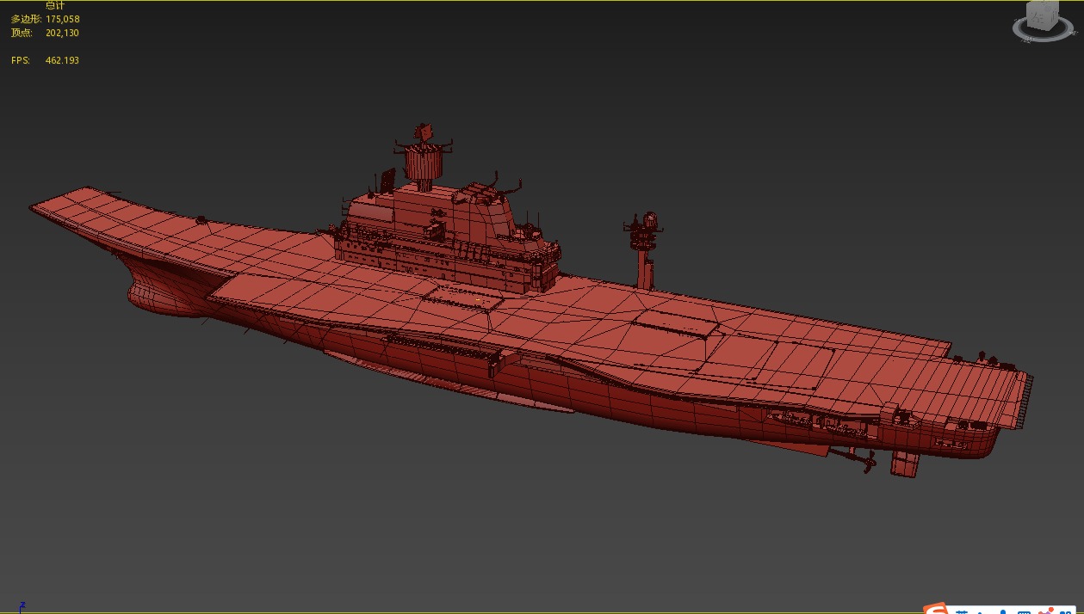The image size is (1084, 614).
Task: Select the vertex count 202,130
Action: (62, 33)
